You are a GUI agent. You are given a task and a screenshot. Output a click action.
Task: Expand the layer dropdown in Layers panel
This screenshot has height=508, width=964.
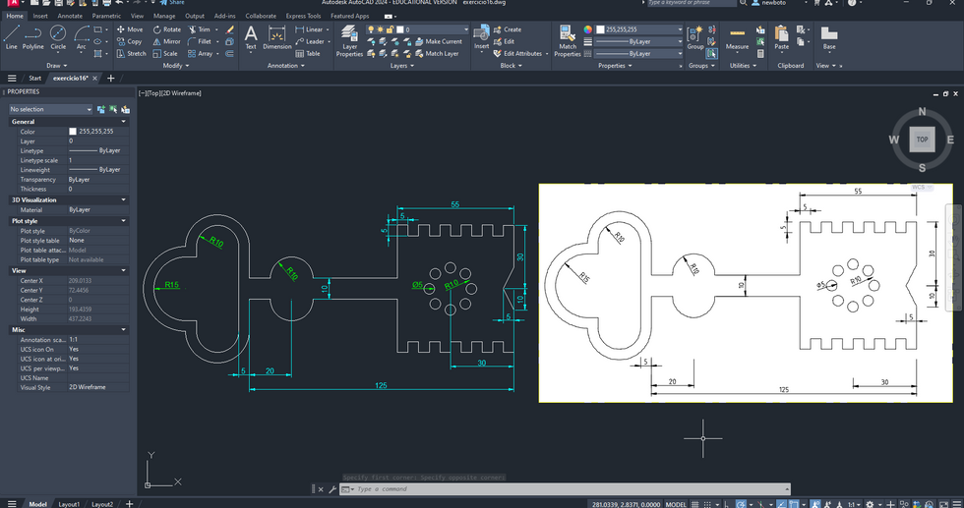466,29
